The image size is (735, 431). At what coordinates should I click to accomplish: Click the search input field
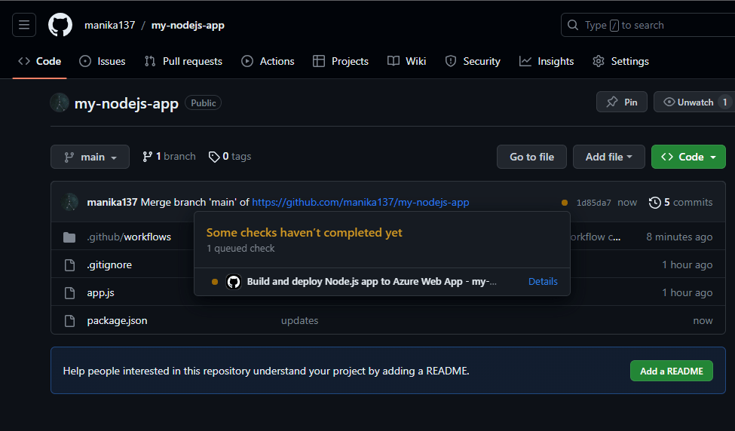(x=648, y=25)
